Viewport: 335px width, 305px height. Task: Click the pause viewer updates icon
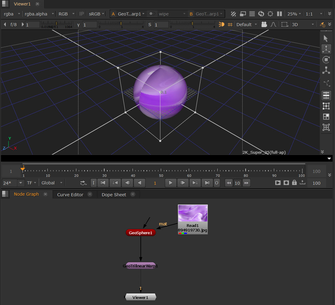pos(279,14)
